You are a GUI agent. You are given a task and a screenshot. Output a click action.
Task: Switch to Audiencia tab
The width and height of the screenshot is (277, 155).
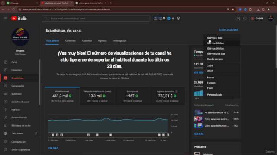(x=87, y=41)
